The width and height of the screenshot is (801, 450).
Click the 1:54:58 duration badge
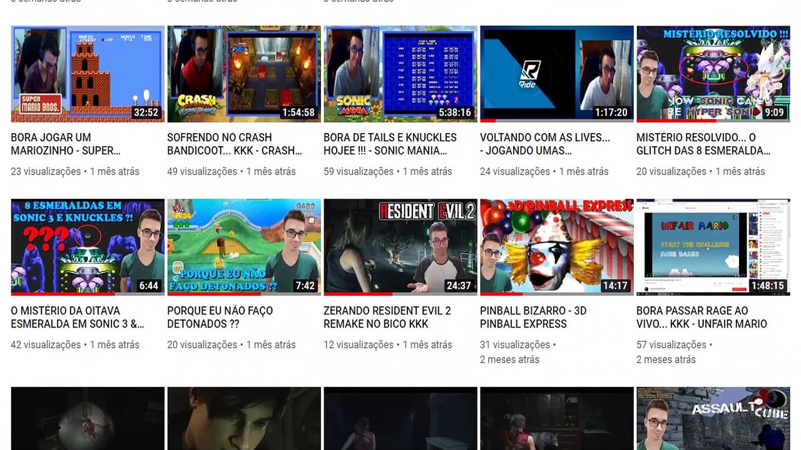pyautogui.click(x=298, y=112)
